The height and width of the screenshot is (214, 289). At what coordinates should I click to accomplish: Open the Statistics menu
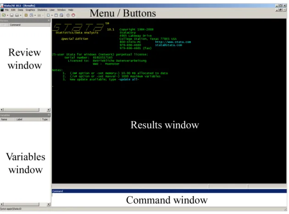point(42,10)
